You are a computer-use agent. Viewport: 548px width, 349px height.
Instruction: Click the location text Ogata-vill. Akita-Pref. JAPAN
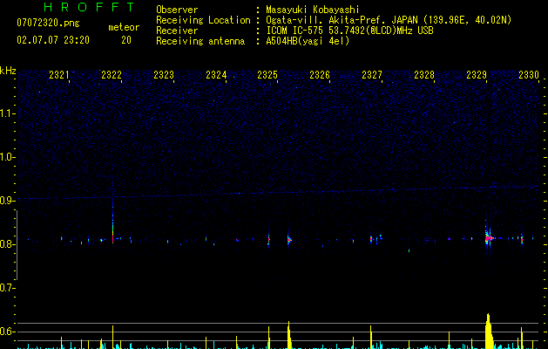342,20
